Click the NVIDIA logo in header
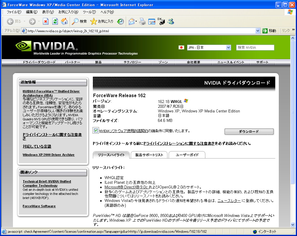The image size is (297, 236). coord(46,46)
